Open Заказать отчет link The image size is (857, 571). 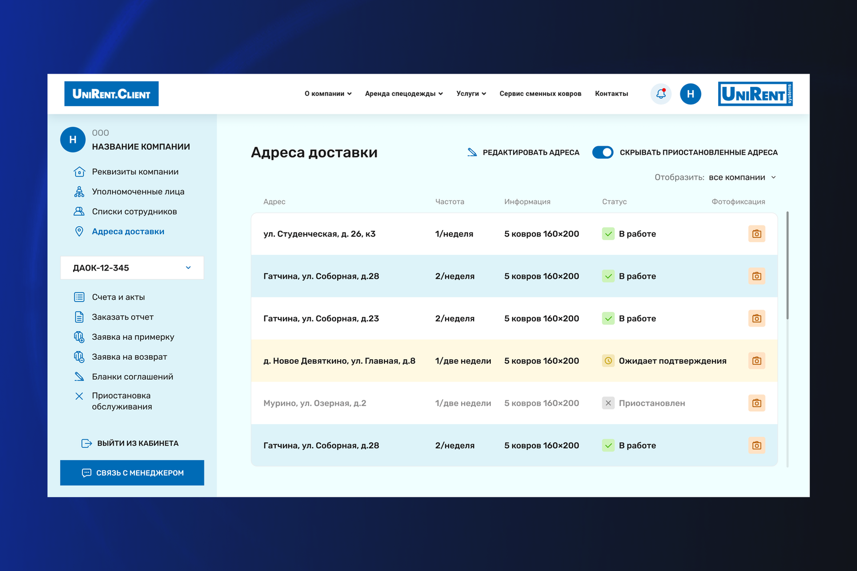pos(123,317)
